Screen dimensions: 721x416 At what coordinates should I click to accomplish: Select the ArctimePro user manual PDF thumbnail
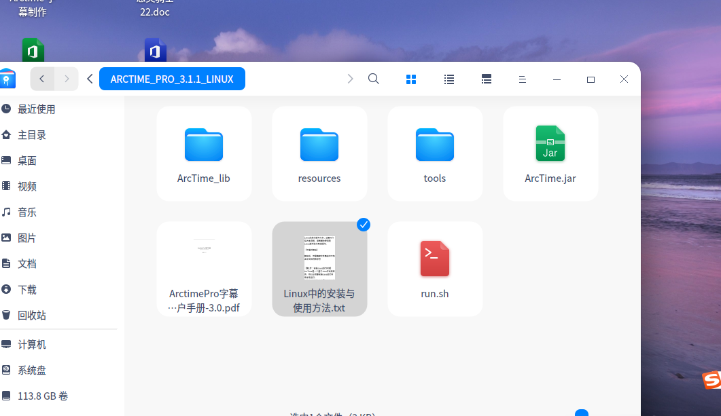coord(204,258)
